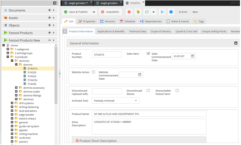Viewport: 241px width, 145px height.
Task: Collapse Festool Products New panel minus icon
Action: tap(50, 40)
